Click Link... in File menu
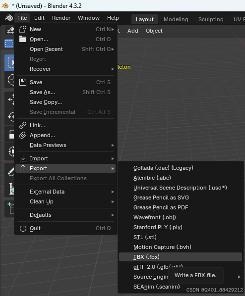The height and width of the screenshot is (296, 245). coord(66,125)
